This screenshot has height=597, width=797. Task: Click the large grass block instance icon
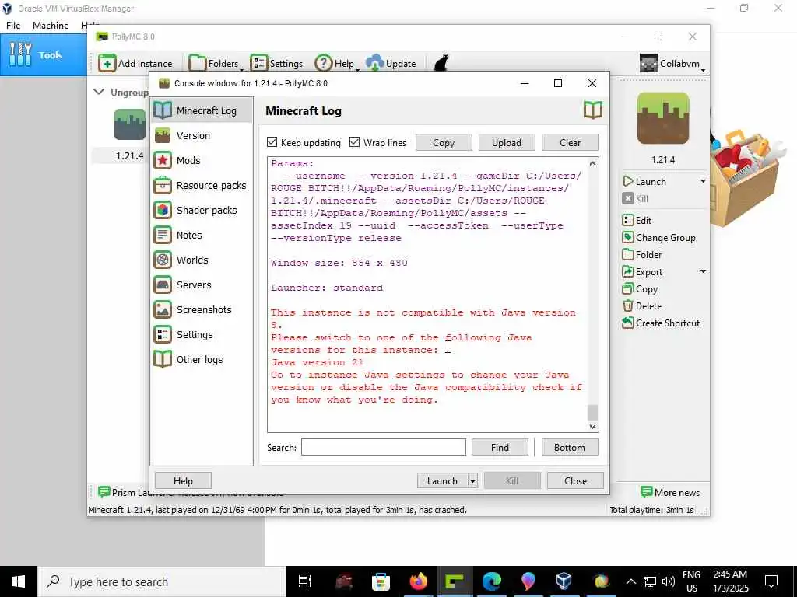pyautogui.click(x=663, y=118)
